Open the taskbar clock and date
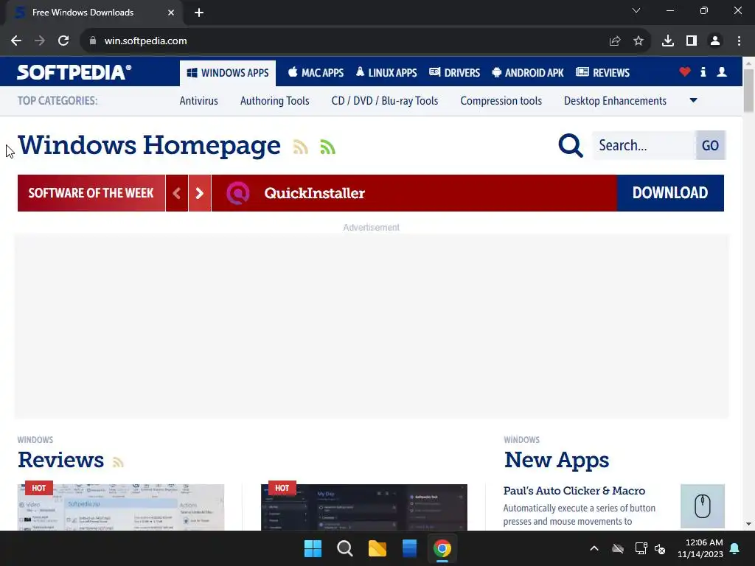 (700, 548)
